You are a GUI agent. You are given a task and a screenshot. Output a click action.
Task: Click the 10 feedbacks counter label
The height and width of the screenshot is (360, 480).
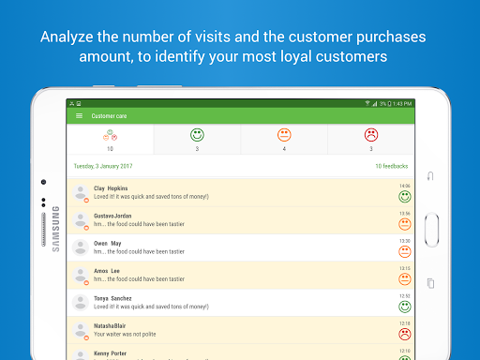click(392, 166)
